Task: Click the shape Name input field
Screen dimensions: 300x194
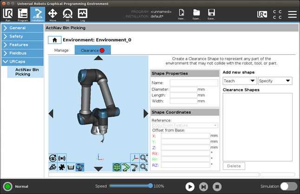Action: click(194, 83)
